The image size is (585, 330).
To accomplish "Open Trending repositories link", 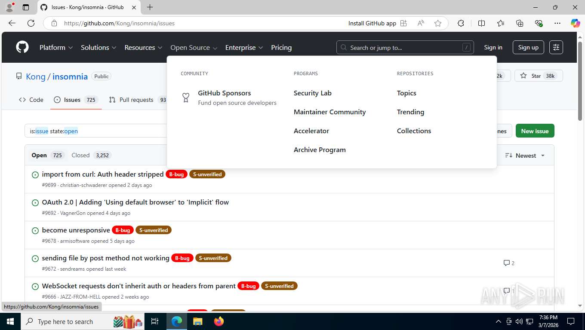I will coord(410,112).
